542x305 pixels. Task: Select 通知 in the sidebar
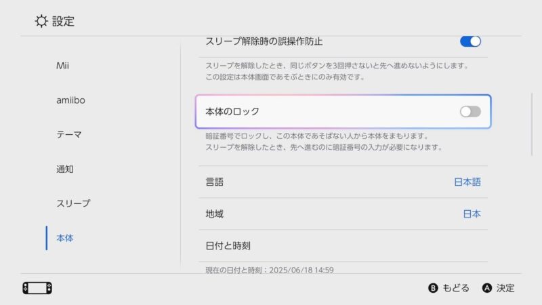(64, 169)
